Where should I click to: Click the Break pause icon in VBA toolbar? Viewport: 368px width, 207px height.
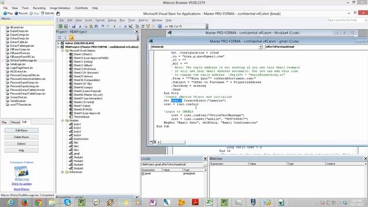[120, 26]
